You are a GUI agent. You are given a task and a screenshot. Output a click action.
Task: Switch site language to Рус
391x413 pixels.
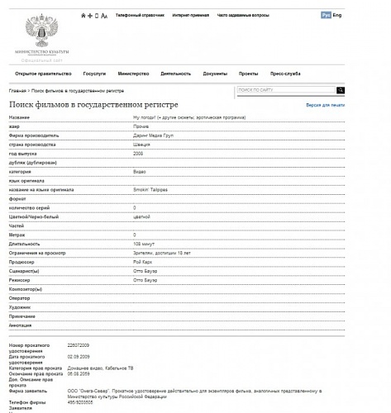point(326,15)
